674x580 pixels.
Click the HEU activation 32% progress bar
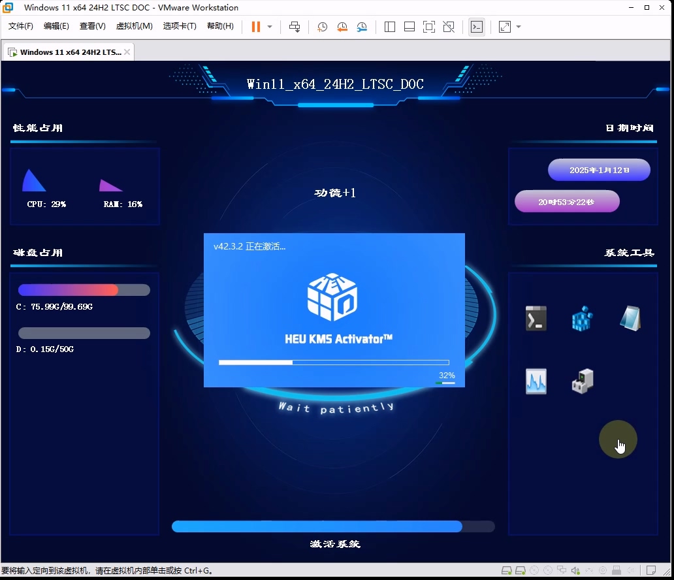point(334,362)
